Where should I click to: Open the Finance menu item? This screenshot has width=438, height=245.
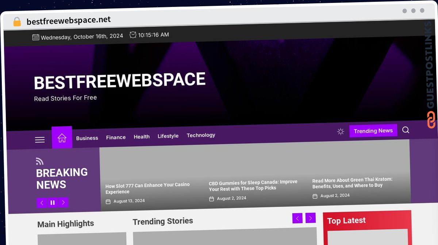pyautogui.click(x=116, y=137)
